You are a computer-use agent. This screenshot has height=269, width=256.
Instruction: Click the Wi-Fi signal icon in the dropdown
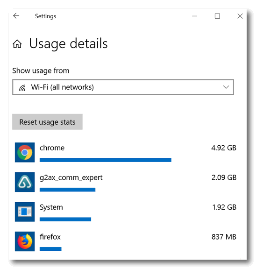click(22, 87)
